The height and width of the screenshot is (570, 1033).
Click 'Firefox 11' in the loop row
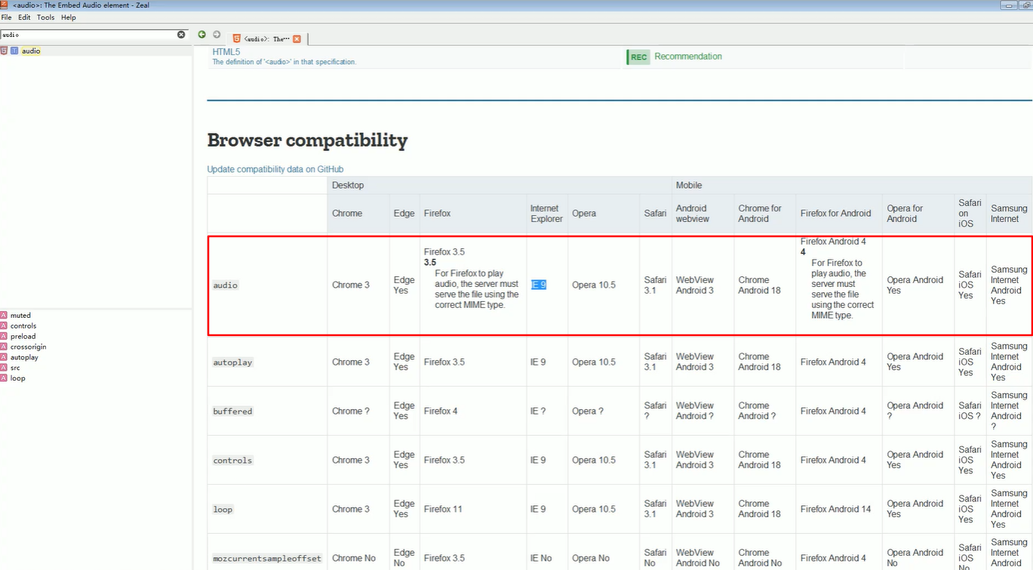tap(443, 509)
